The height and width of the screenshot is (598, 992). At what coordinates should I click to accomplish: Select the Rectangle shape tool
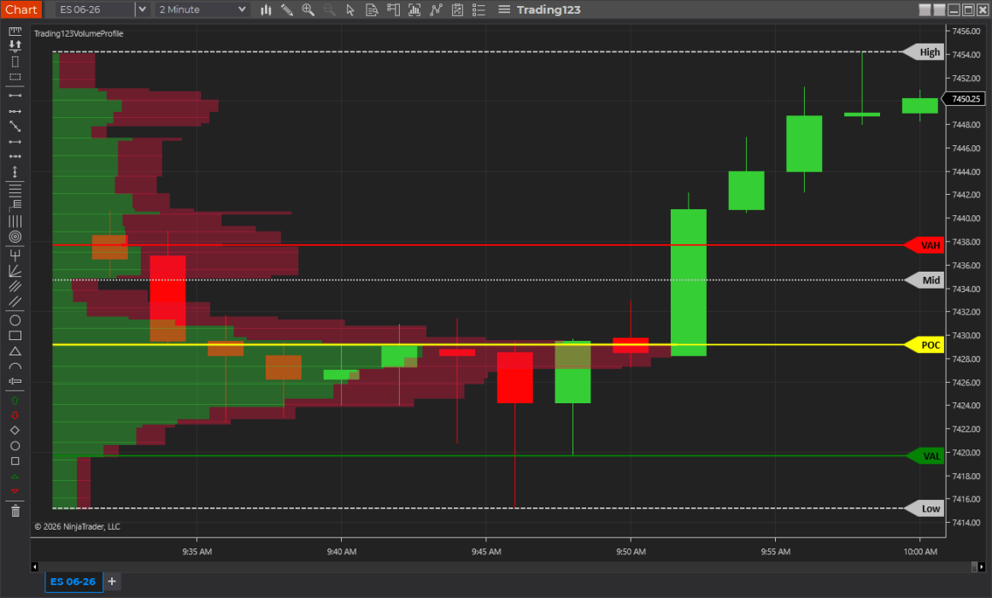[15, 336]
